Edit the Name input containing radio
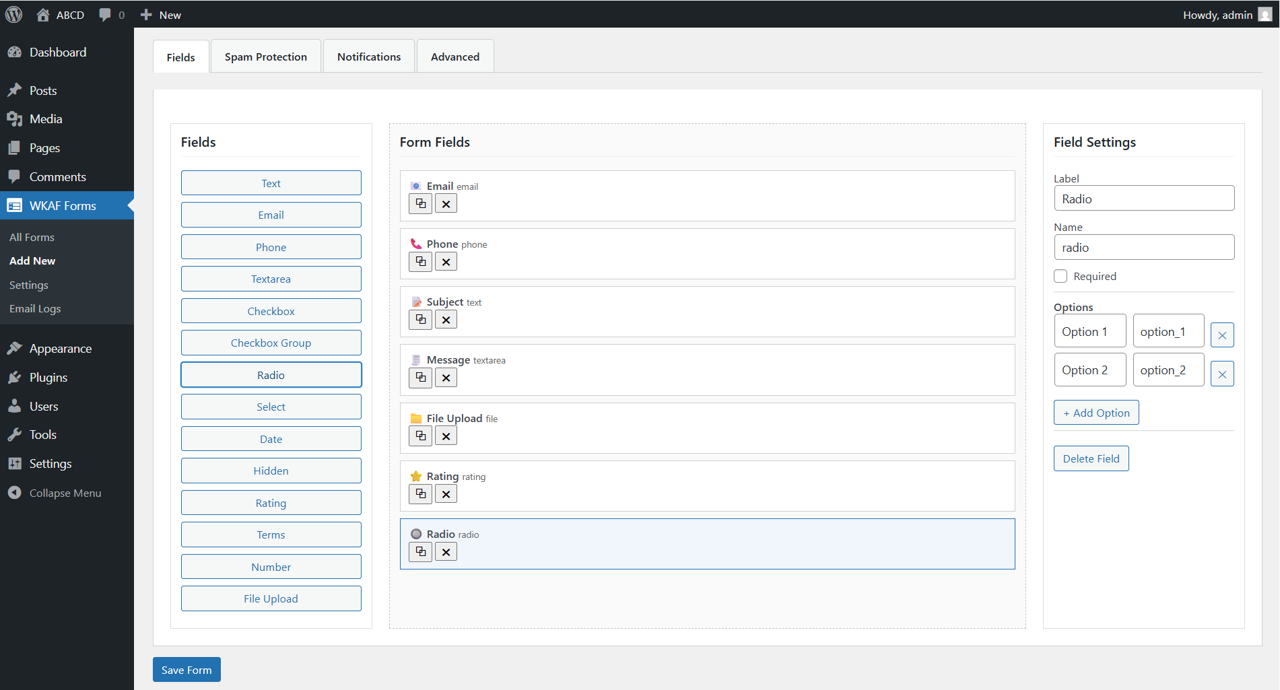Viewport: 1280px width, 690px height. pos(1144,247)
